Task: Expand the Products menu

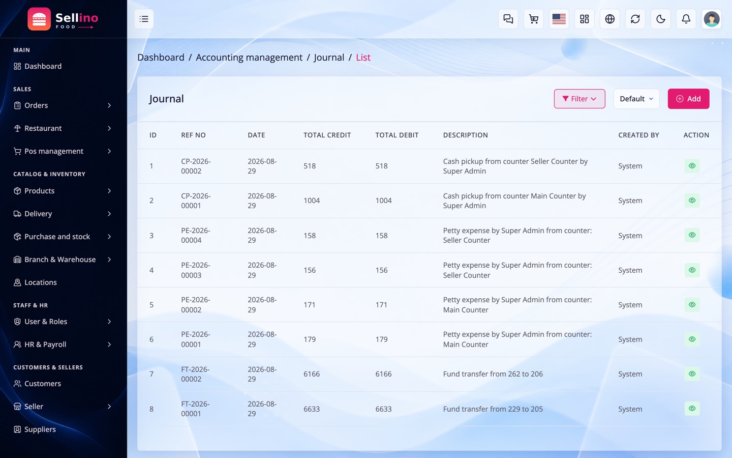Action: point(63,191)
